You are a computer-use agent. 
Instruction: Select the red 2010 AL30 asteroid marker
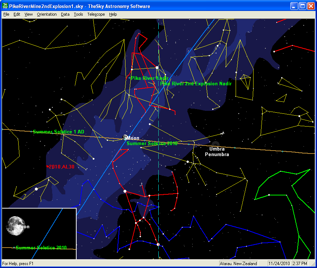[x=61, y=167]
